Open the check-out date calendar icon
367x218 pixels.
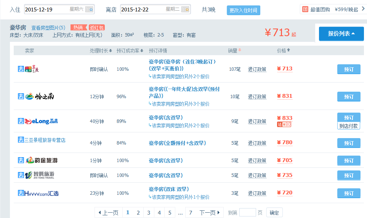[x=185, y=10]
